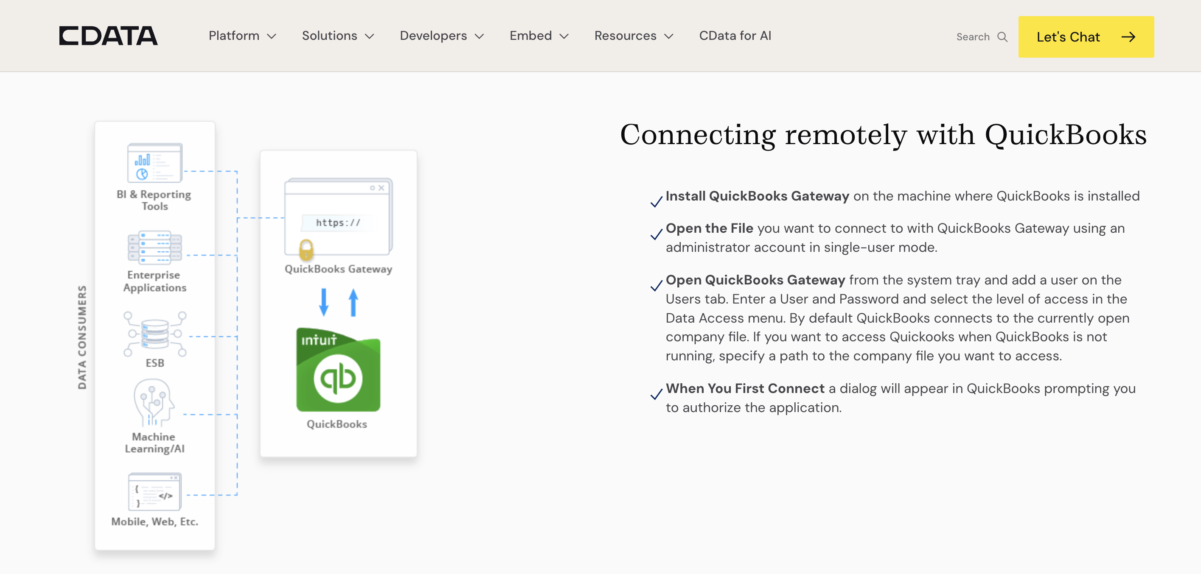This screenshot has width=1201, height=574.
Task: Click the Machine Learning/AI label
Action: click(154, 443)
